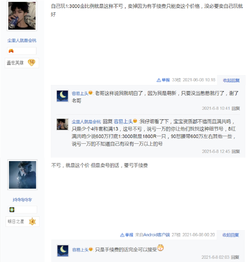
Task: Click 来自Android客户端 link on floor 27
Action: (x=153, y=235)
